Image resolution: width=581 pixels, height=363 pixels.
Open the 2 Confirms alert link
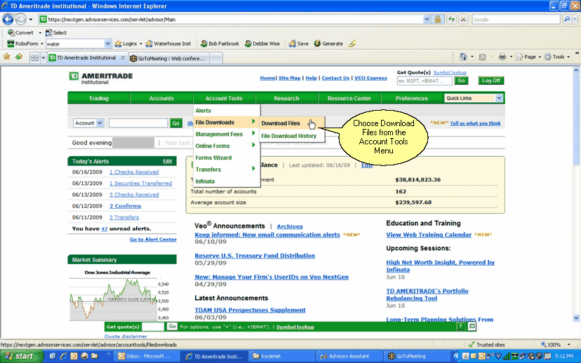(125, 206)
